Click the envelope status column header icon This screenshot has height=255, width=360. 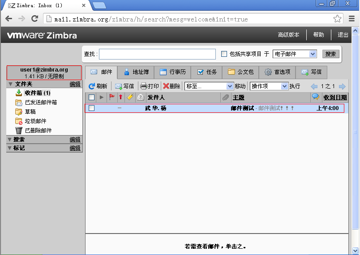coord(141,98)
